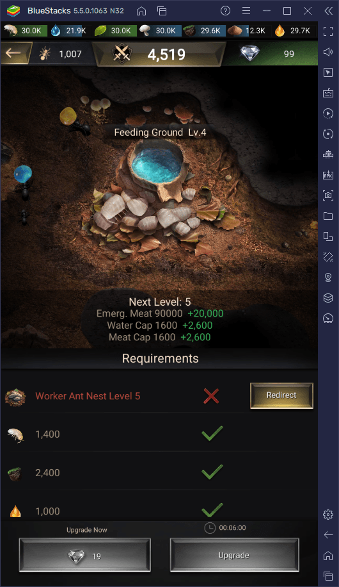Screen dimensions: 339x587
Task: Open the BlueStacks home screen icon
Action: 141,11
